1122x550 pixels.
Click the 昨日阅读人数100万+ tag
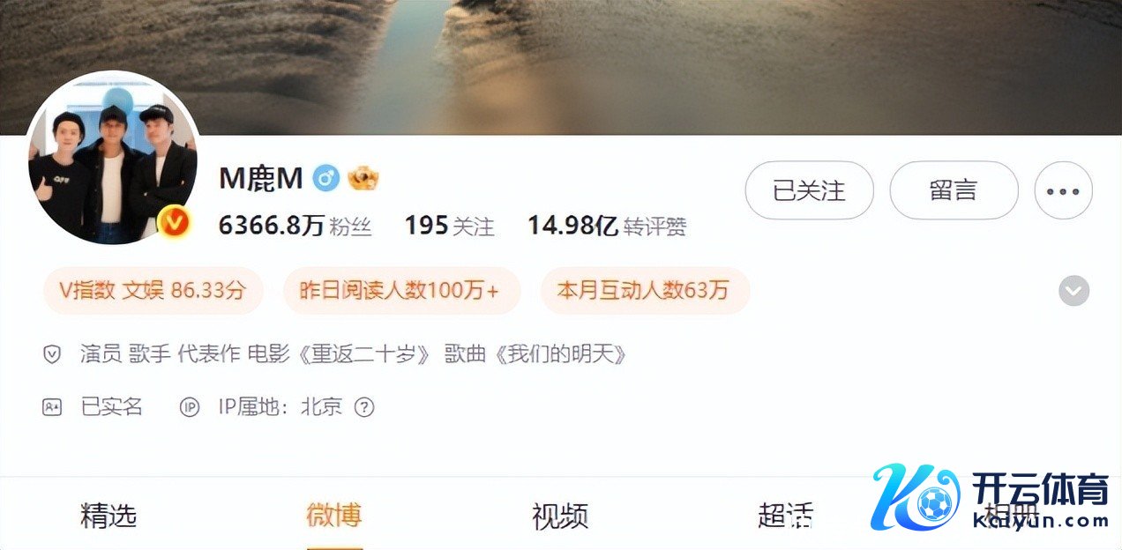tap(401, 291)
